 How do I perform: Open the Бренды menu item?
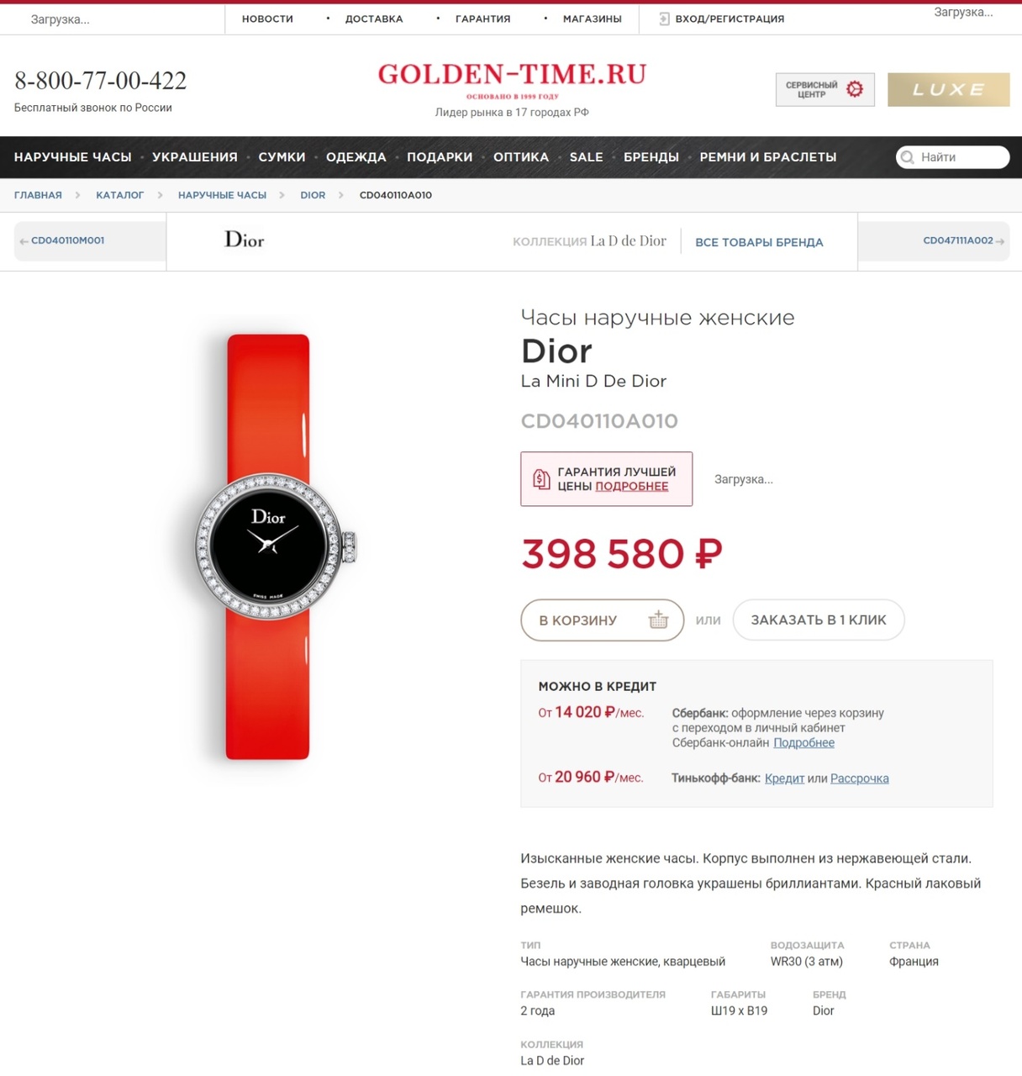coord(651,157)
